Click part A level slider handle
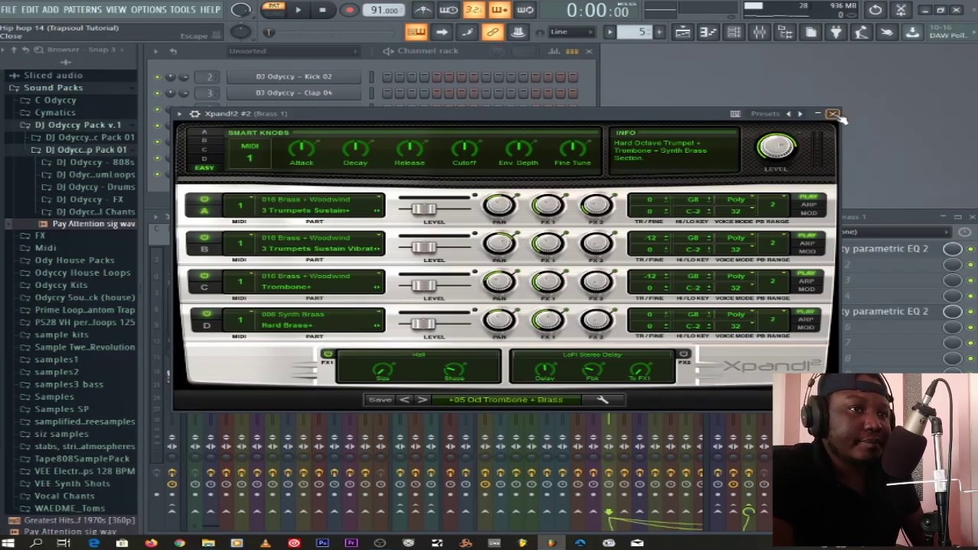The width and height of the screenshot is (978, 550). (x=423, y=209)
